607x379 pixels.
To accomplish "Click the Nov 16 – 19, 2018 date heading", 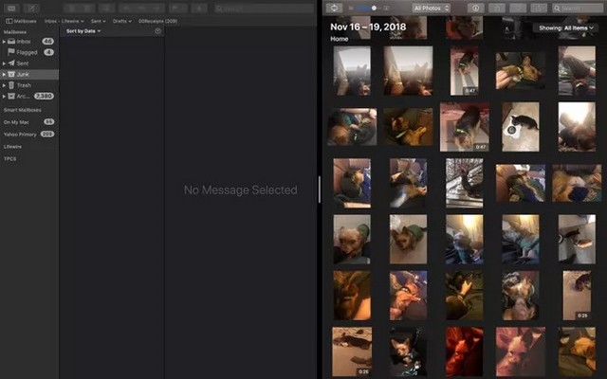I will coord(368,27).
